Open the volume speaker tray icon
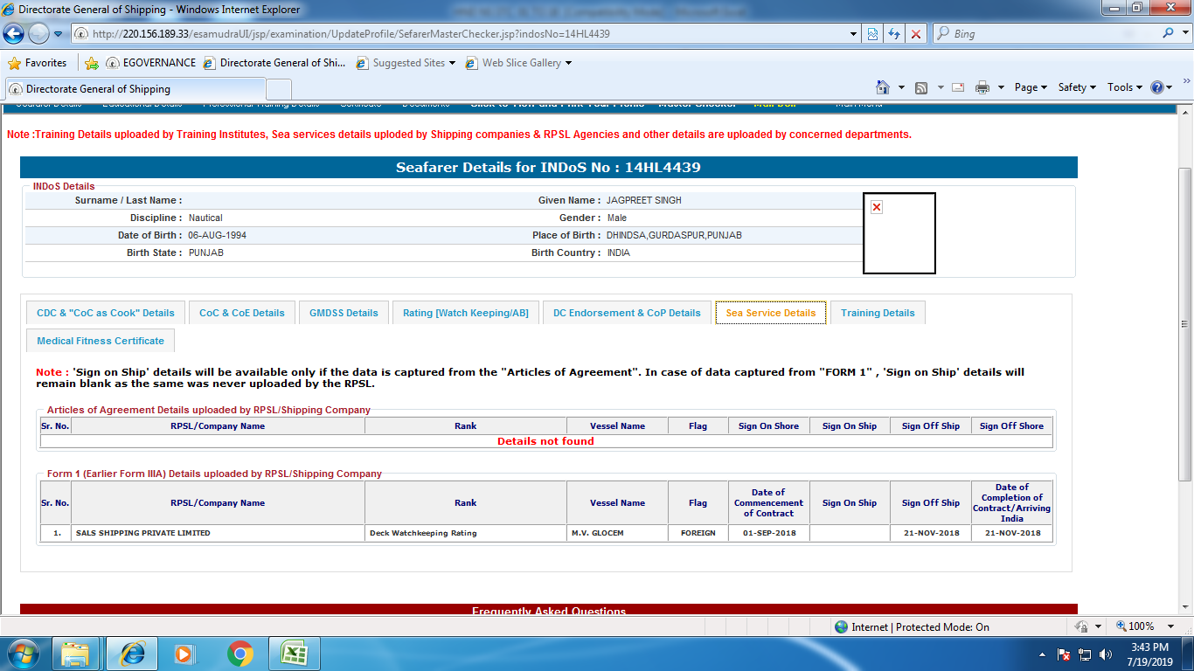Image resolution: width=1194 pixels, height=671 pixels. coord(1105,654)
